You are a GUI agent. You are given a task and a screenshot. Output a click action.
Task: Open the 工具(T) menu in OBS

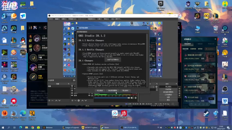coord(99,19)
